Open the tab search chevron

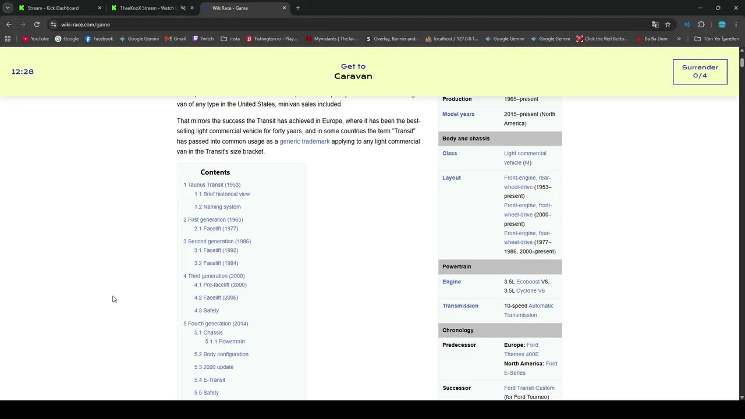click(x=8, y=8)
